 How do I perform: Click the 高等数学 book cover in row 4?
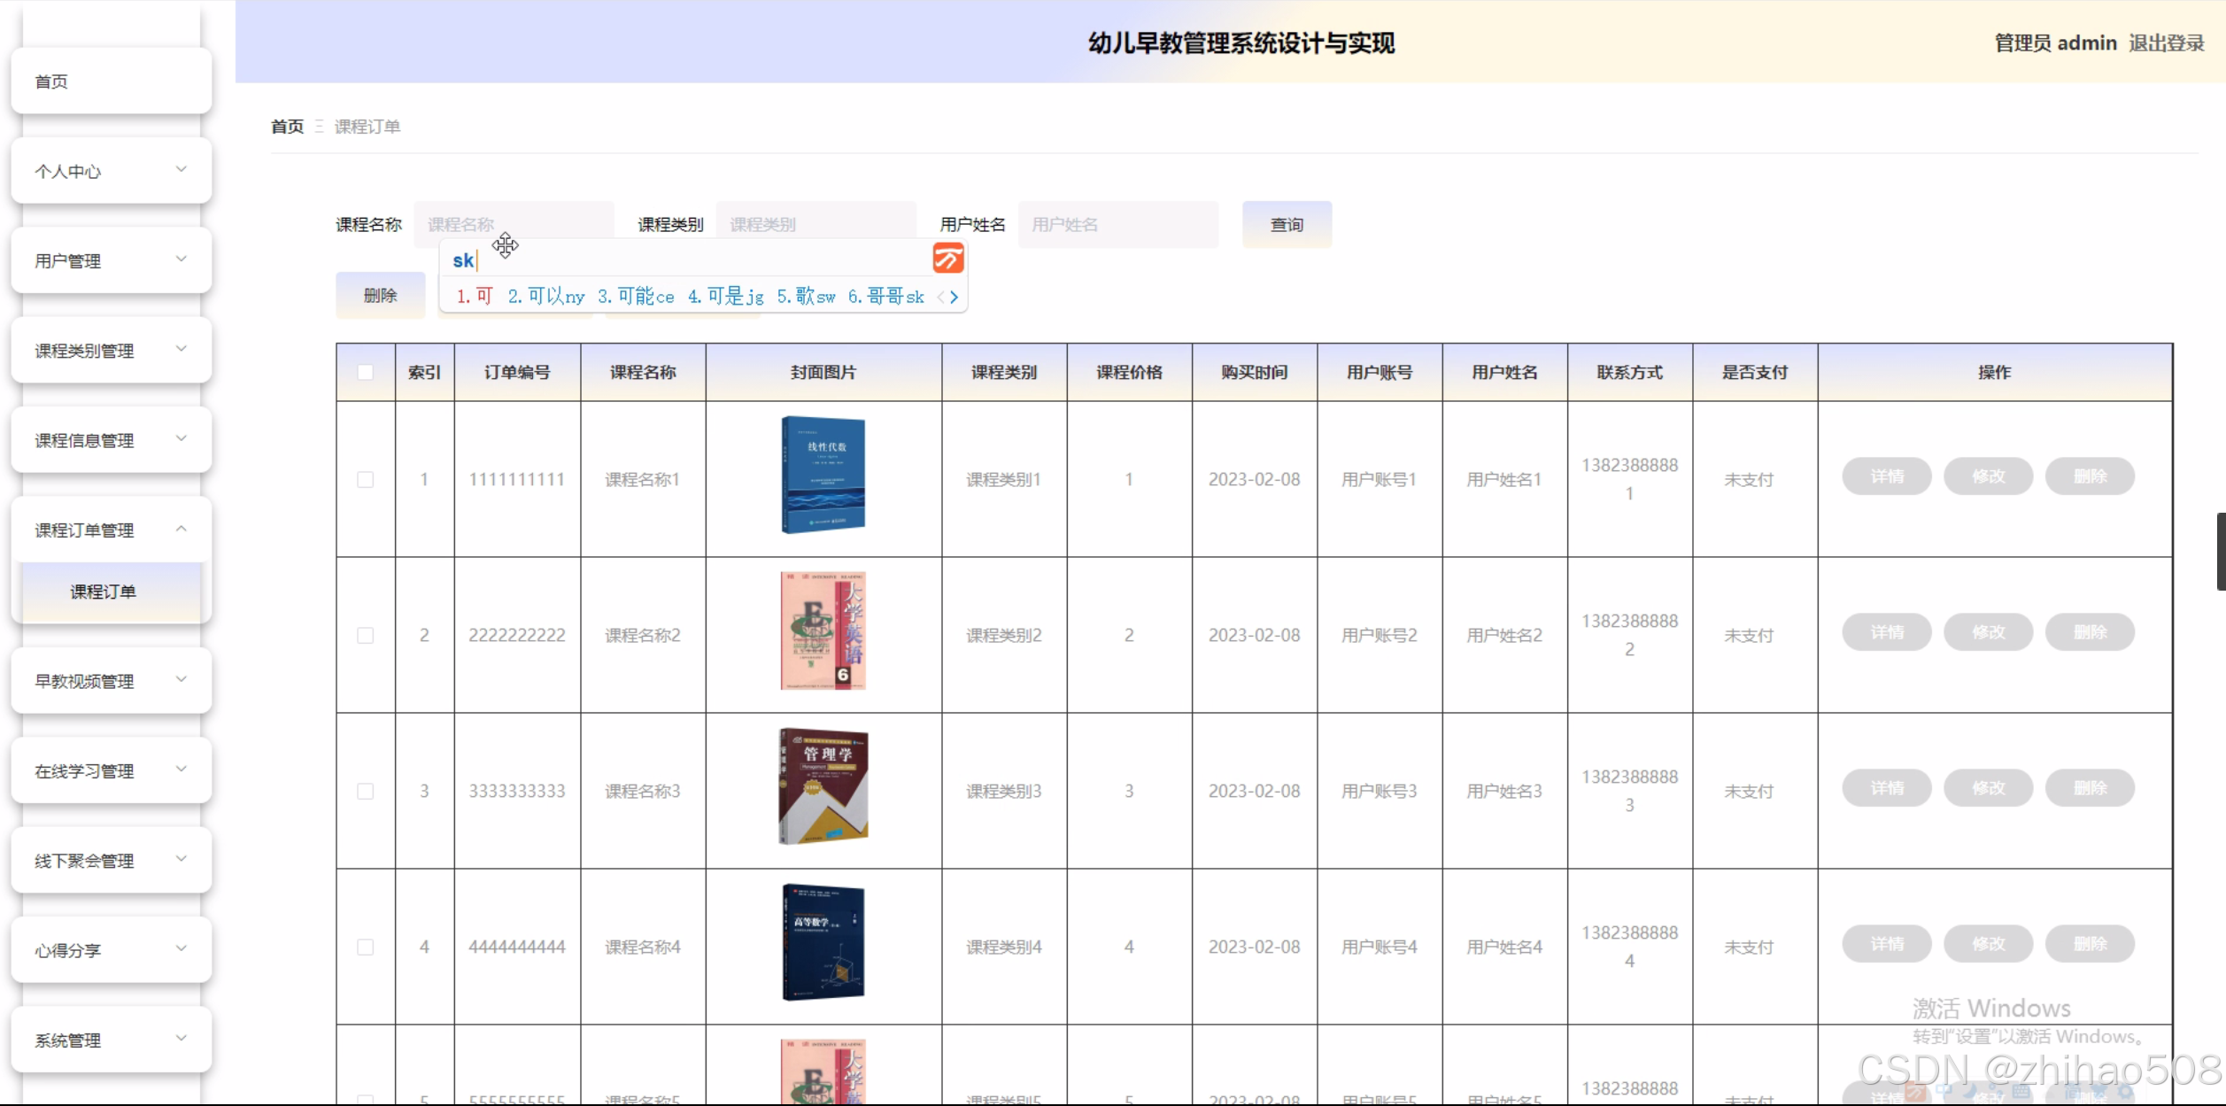point(823,942)
